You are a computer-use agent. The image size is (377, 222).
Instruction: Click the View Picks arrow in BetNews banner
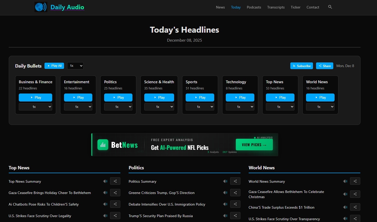(x=254, y=145)
